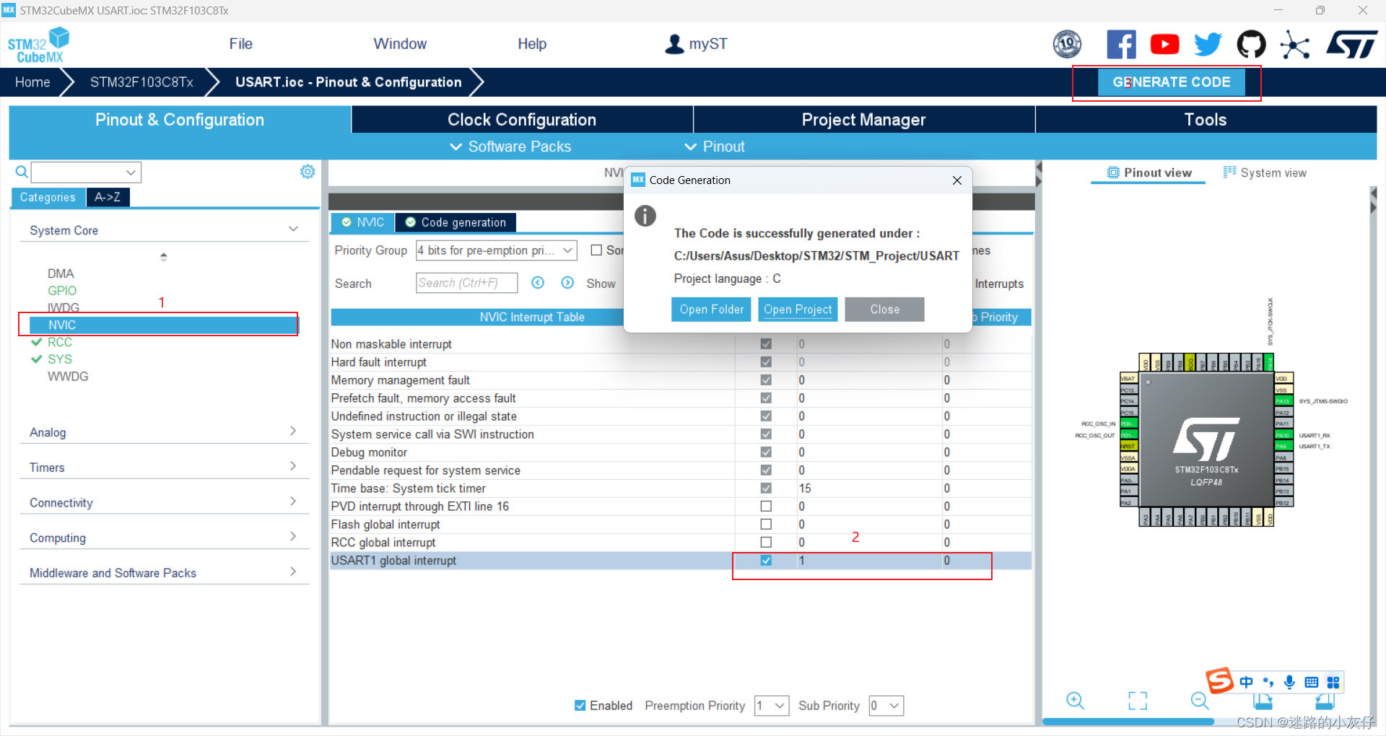Toggle the Sort checkbox next to Priority Group

[596, 250]
